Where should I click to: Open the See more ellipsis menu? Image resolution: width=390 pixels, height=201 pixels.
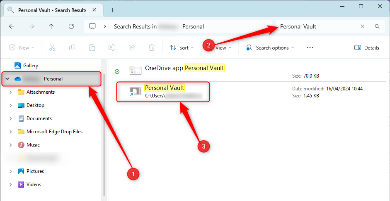[x=310, y=47]
